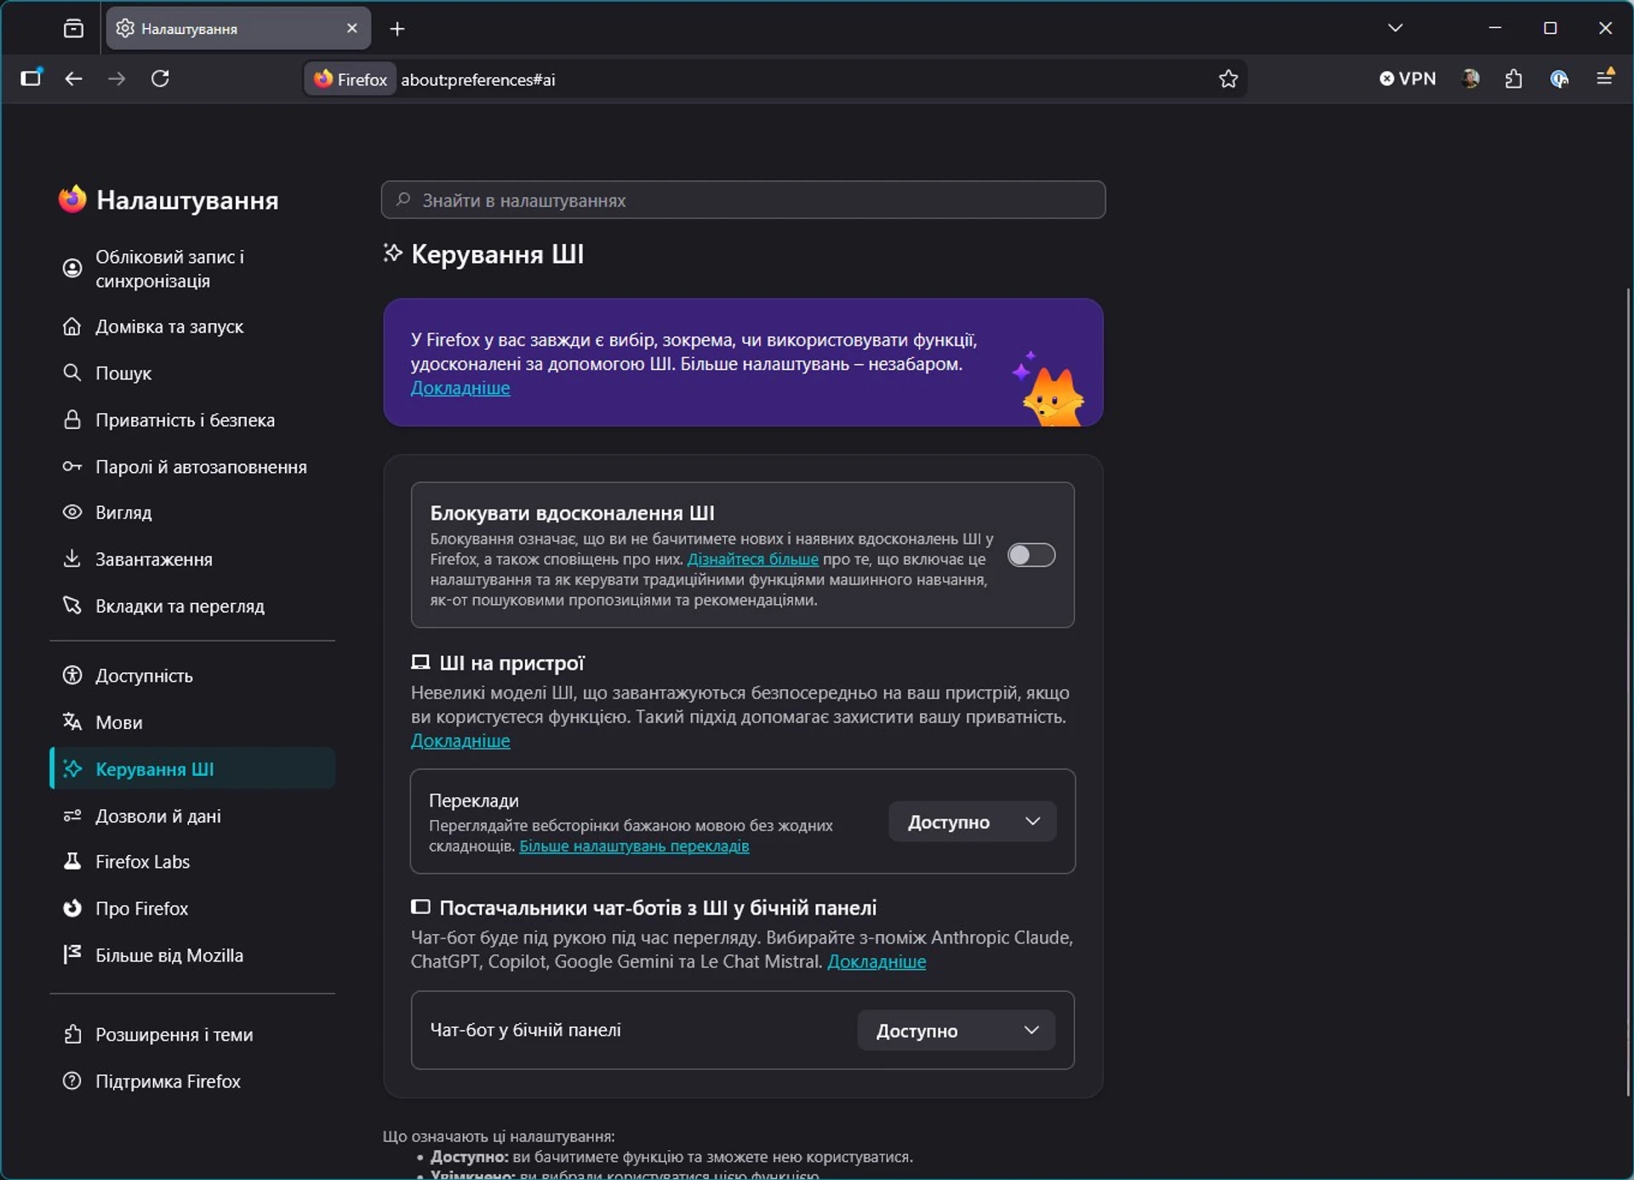Screen dimensions: 1634x1180
Task: Open Докладніше link under ШІ на пристрої
Action: [x=460, y=741]
